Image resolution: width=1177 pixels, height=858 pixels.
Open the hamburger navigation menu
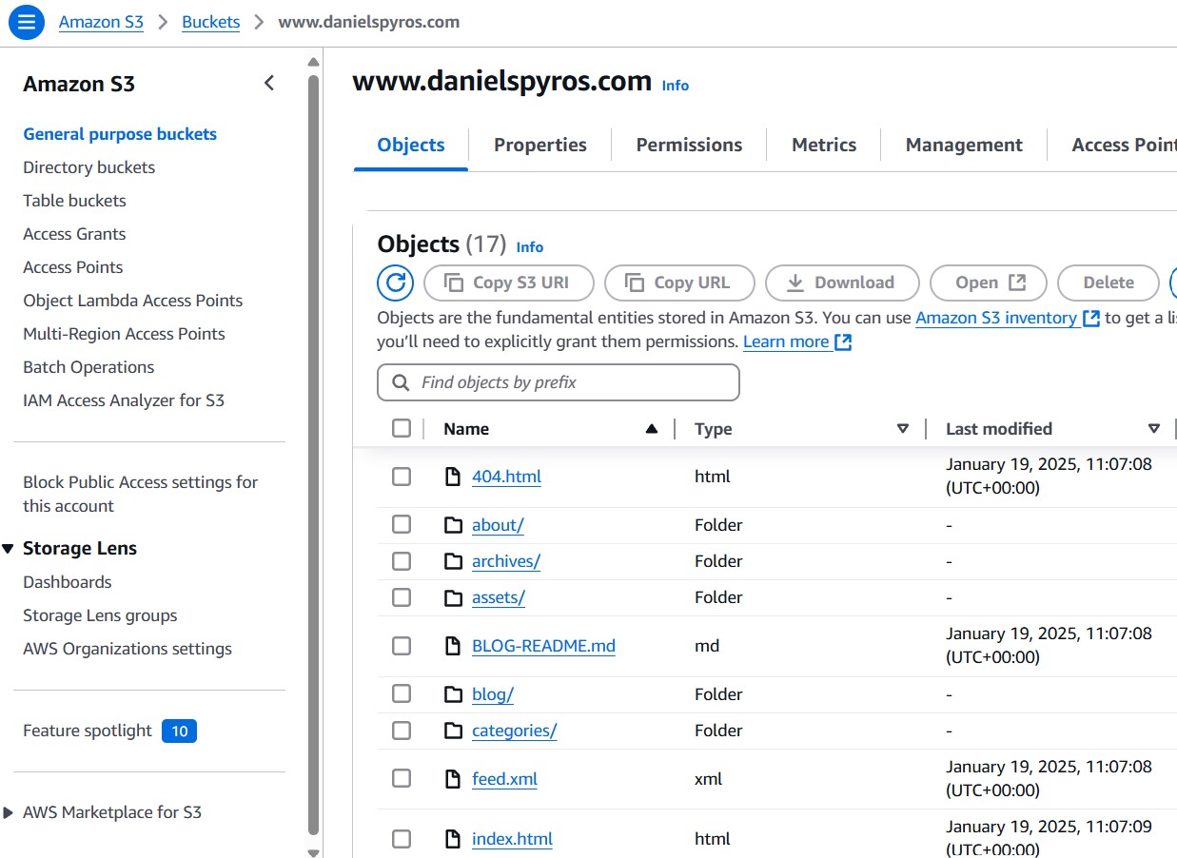click(26, 22)
